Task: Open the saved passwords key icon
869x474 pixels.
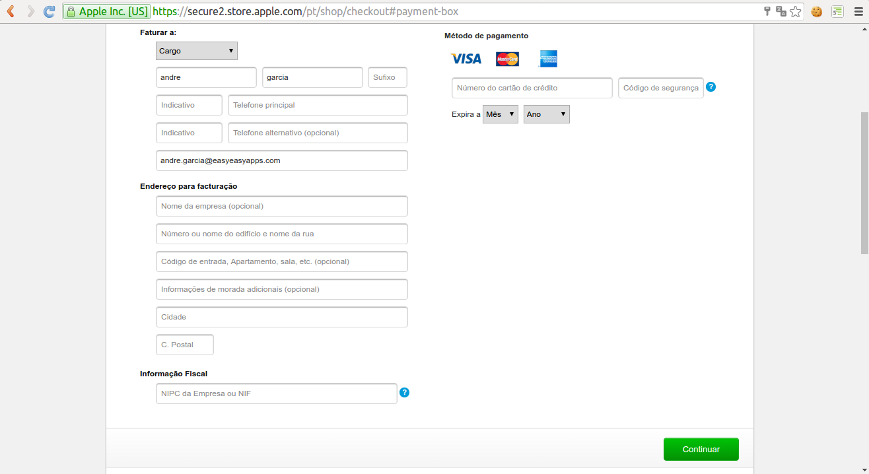Action: [767, 11]
